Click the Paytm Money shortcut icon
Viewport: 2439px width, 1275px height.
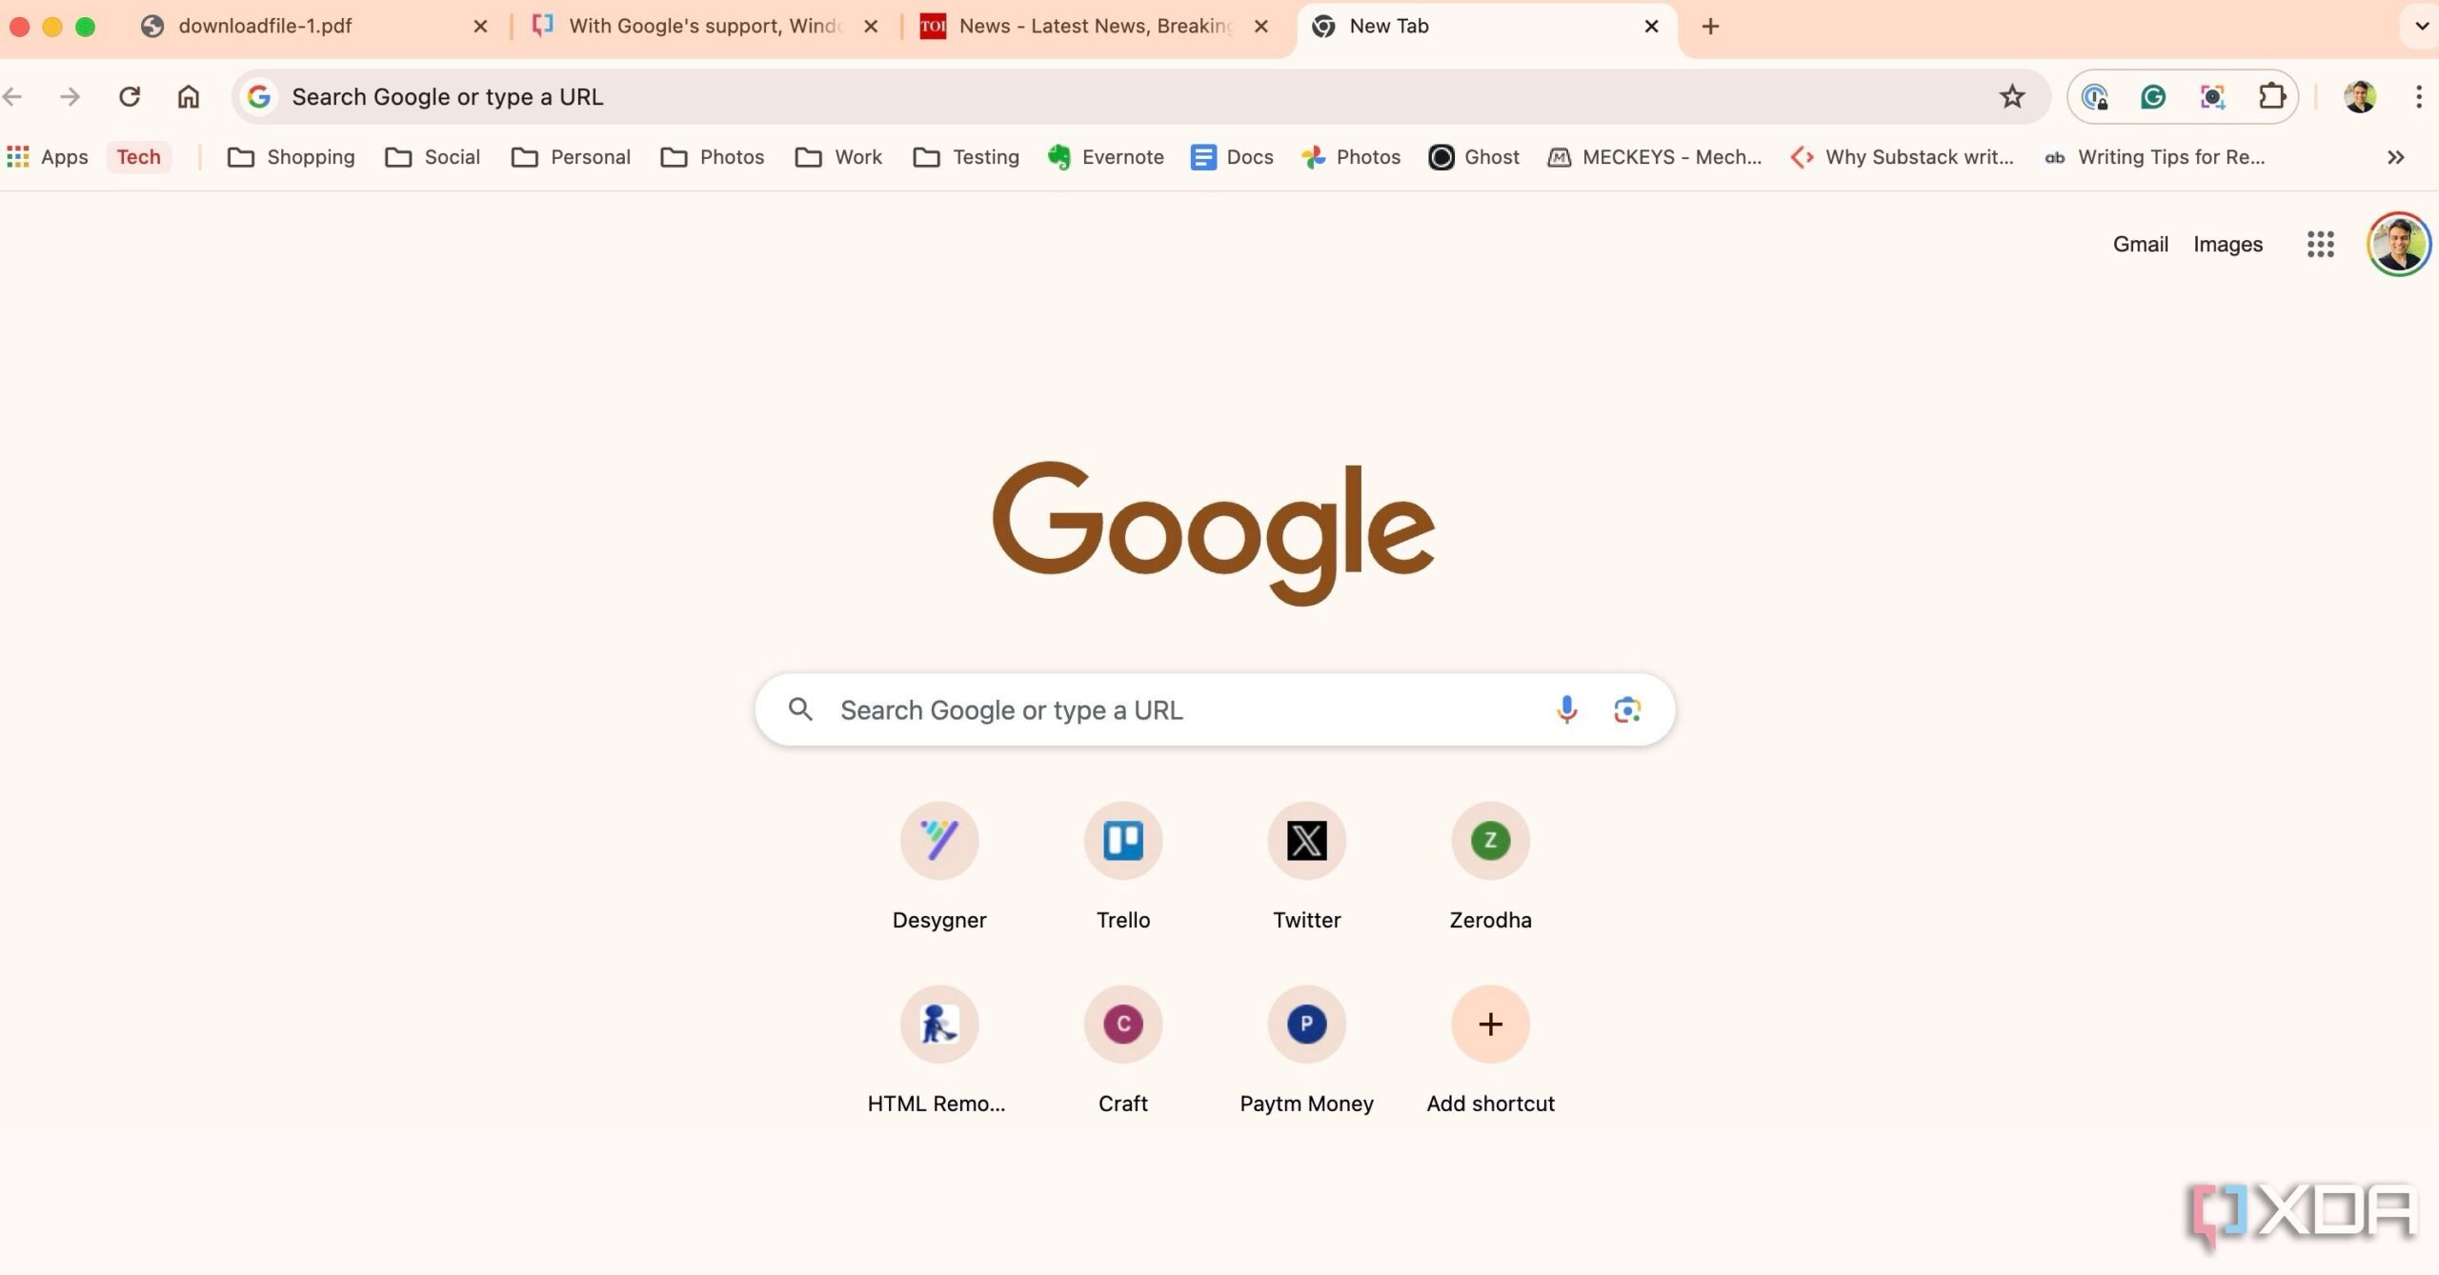1306,1024
